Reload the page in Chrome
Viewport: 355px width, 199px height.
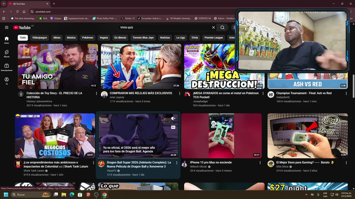(17, 12)
